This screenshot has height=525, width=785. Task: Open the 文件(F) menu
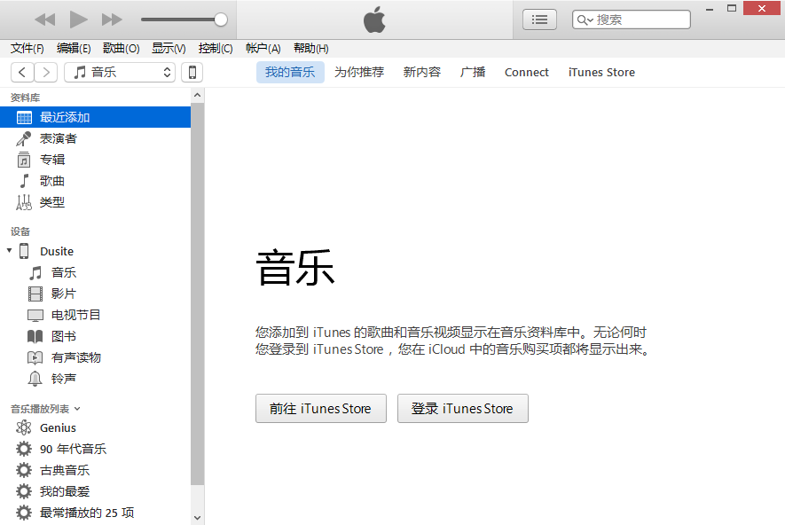(27, 49)
